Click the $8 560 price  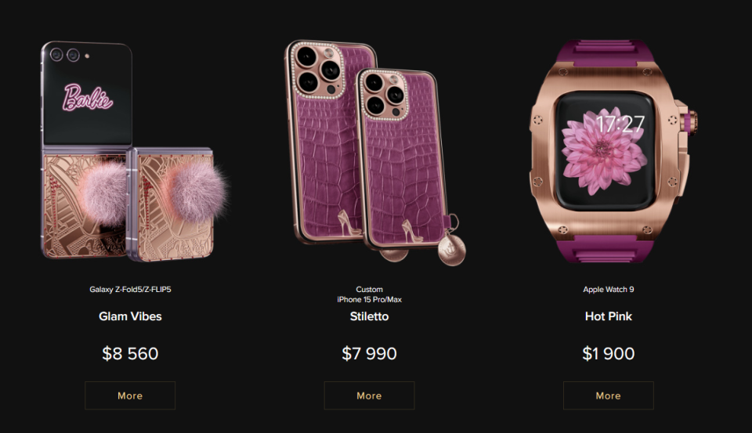(130, 353)
